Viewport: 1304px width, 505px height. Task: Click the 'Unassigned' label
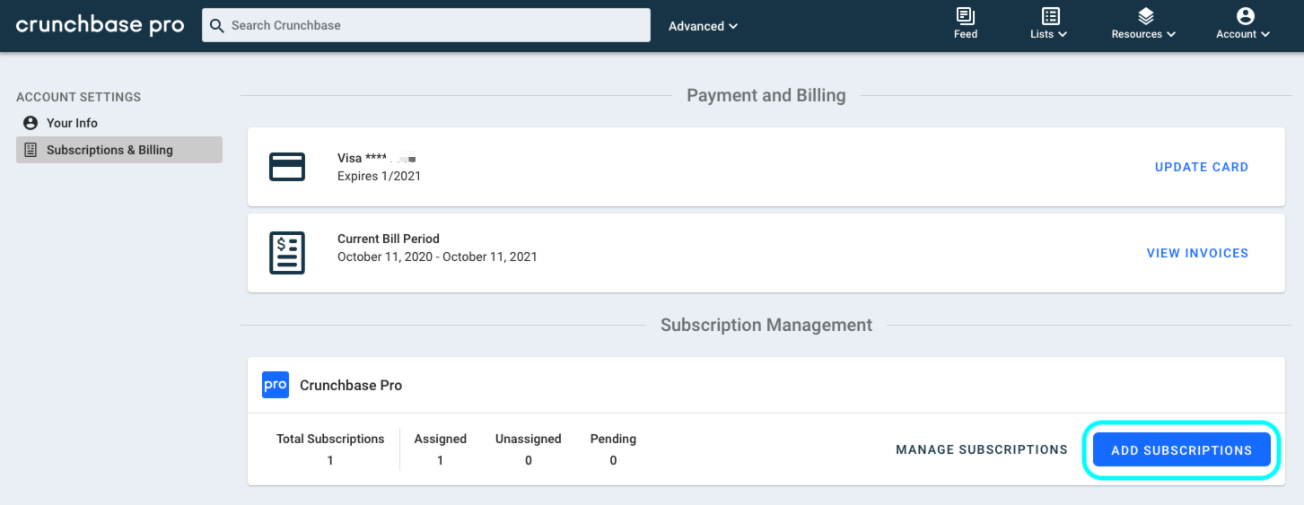tap(528, 439)
